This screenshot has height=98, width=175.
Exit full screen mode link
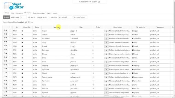pyautogui.click(x=99, y=2)
